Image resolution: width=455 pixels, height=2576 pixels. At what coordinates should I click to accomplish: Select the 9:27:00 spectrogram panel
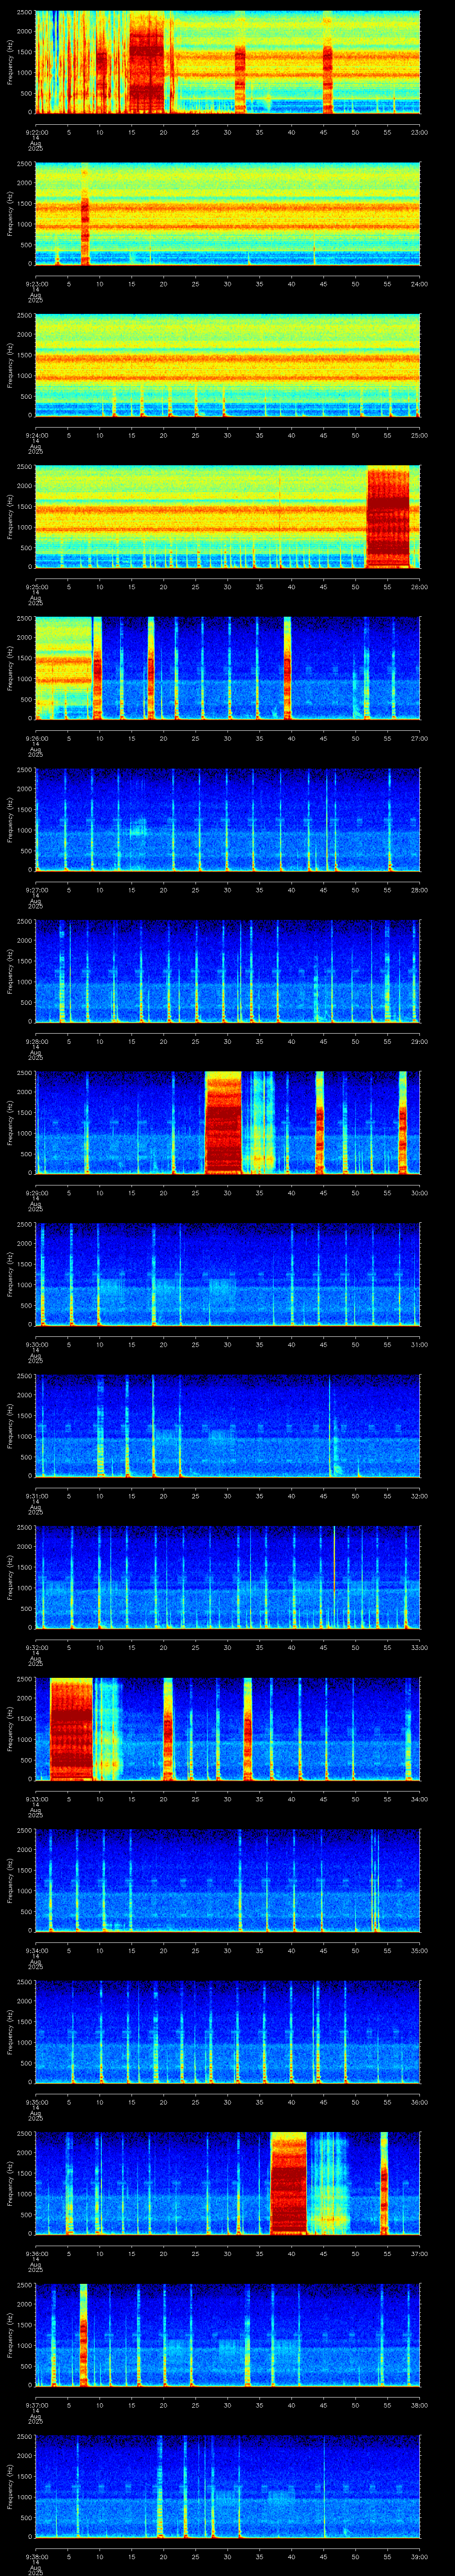pyautogui.click(x=228, y=820)
